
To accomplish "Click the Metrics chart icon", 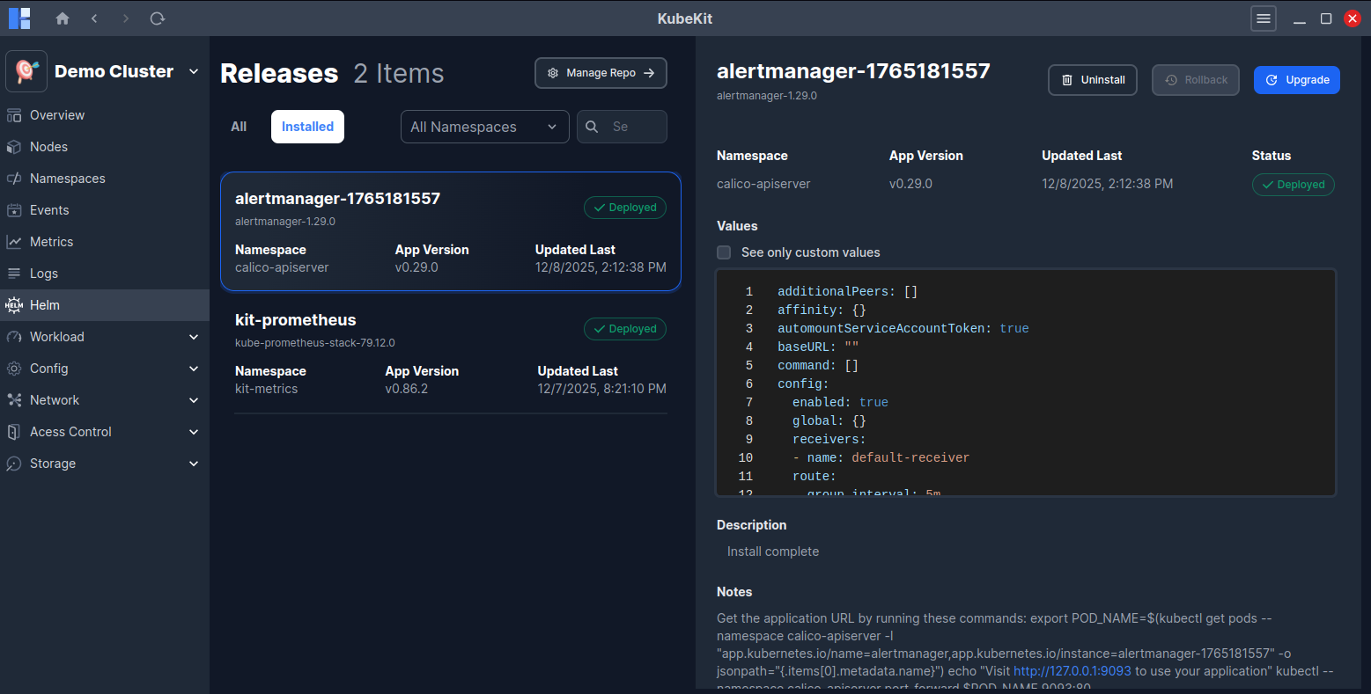I will click(14, 242).
